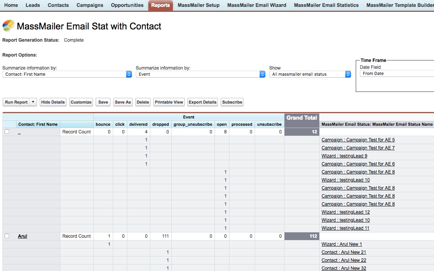Go to the Leads tab

coord(33,5)
